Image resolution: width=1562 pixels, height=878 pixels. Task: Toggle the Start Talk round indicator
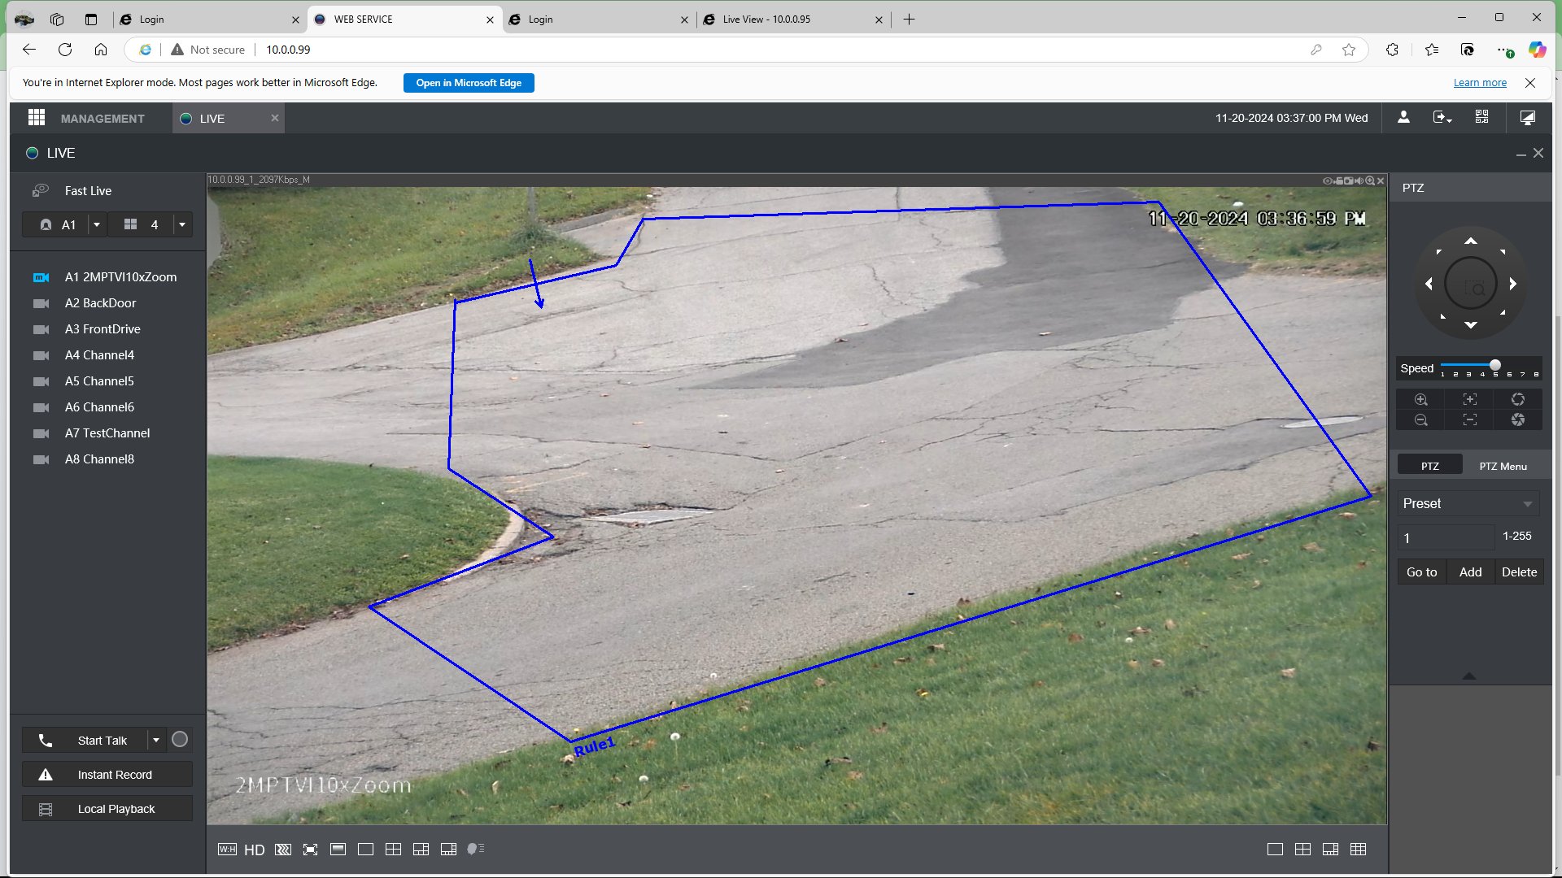pos(180,740)
